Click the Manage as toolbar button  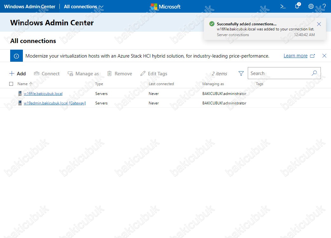pos(83,74)
